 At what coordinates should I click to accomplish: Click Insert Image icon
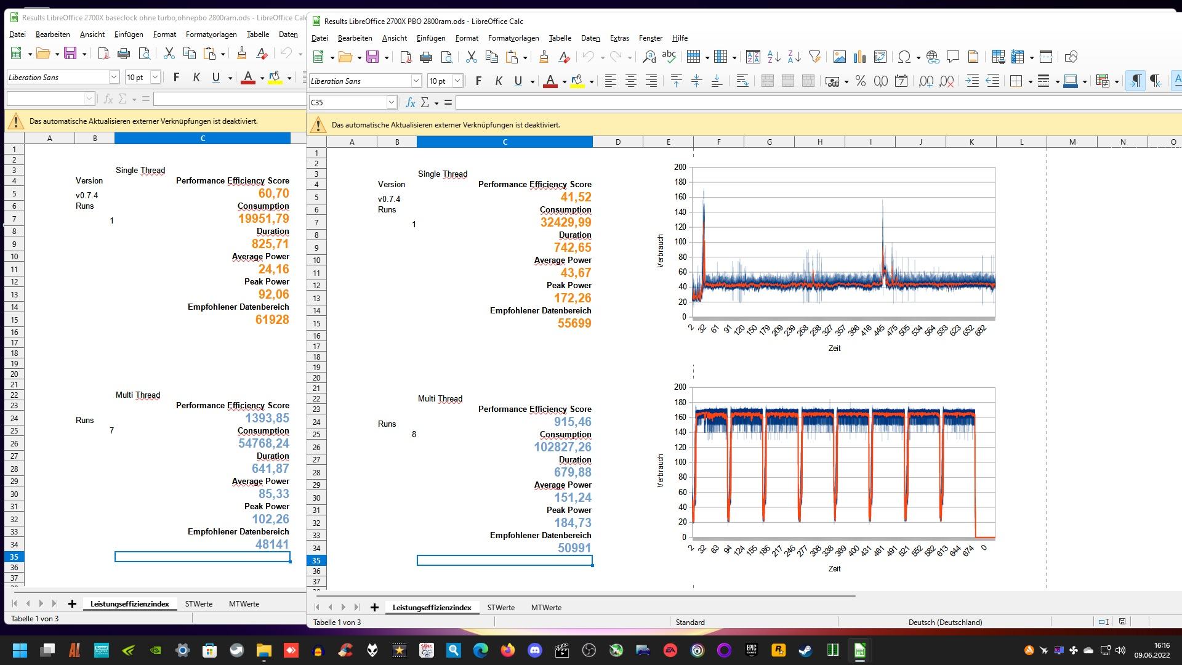click(839, 57)
